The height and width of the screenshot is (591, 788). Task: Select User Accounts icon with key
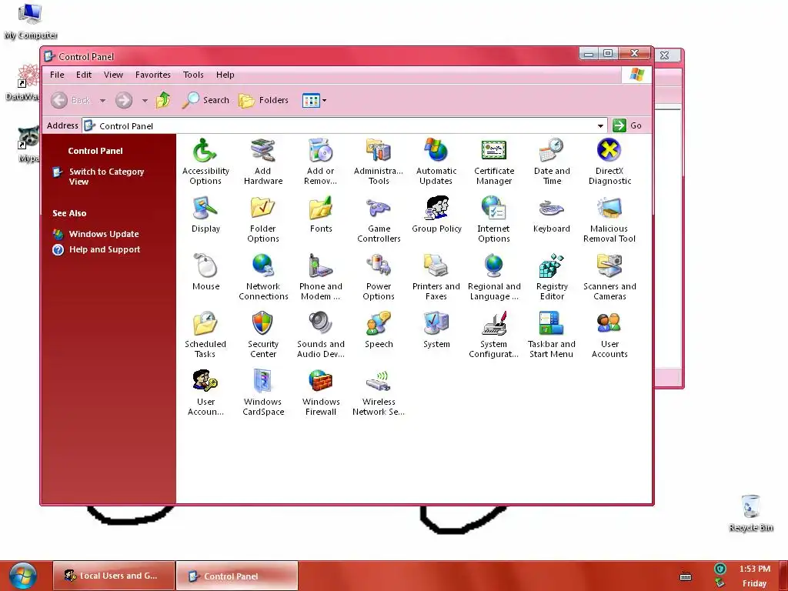[x=205, y=392]
